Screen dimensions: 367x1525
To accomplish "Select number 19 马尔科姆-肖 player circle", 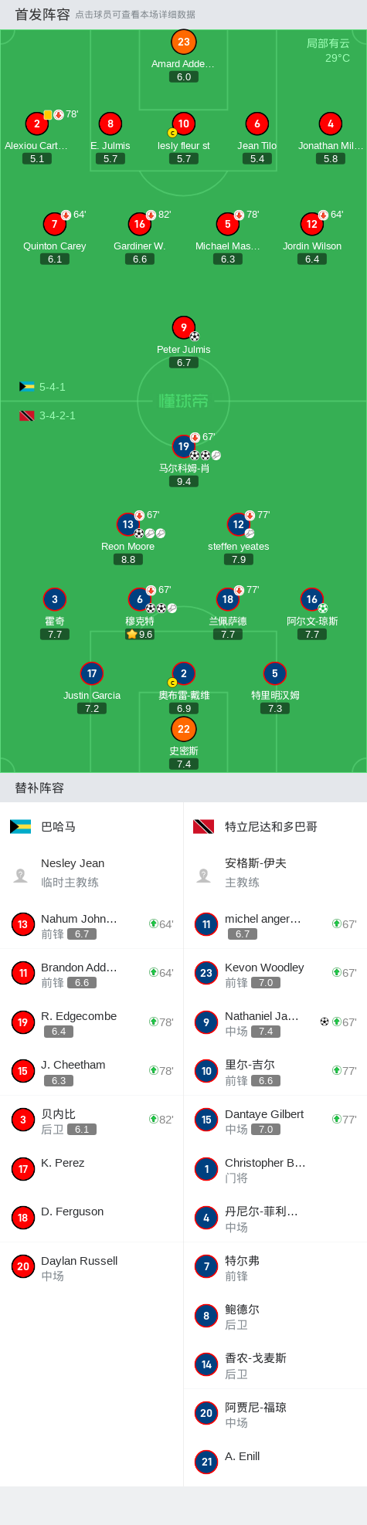I will point(184,446).
